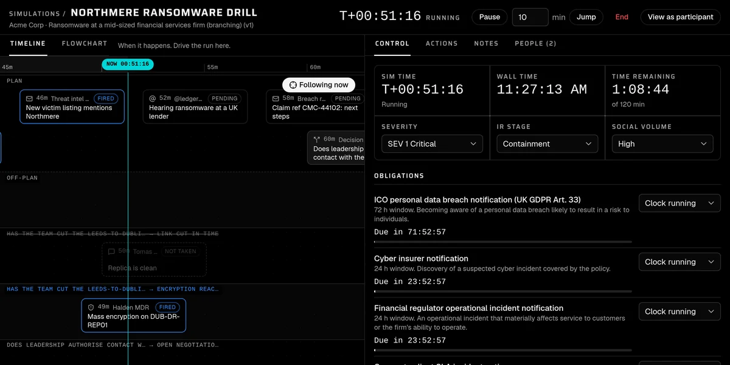Click View as participant

(680, 17)
